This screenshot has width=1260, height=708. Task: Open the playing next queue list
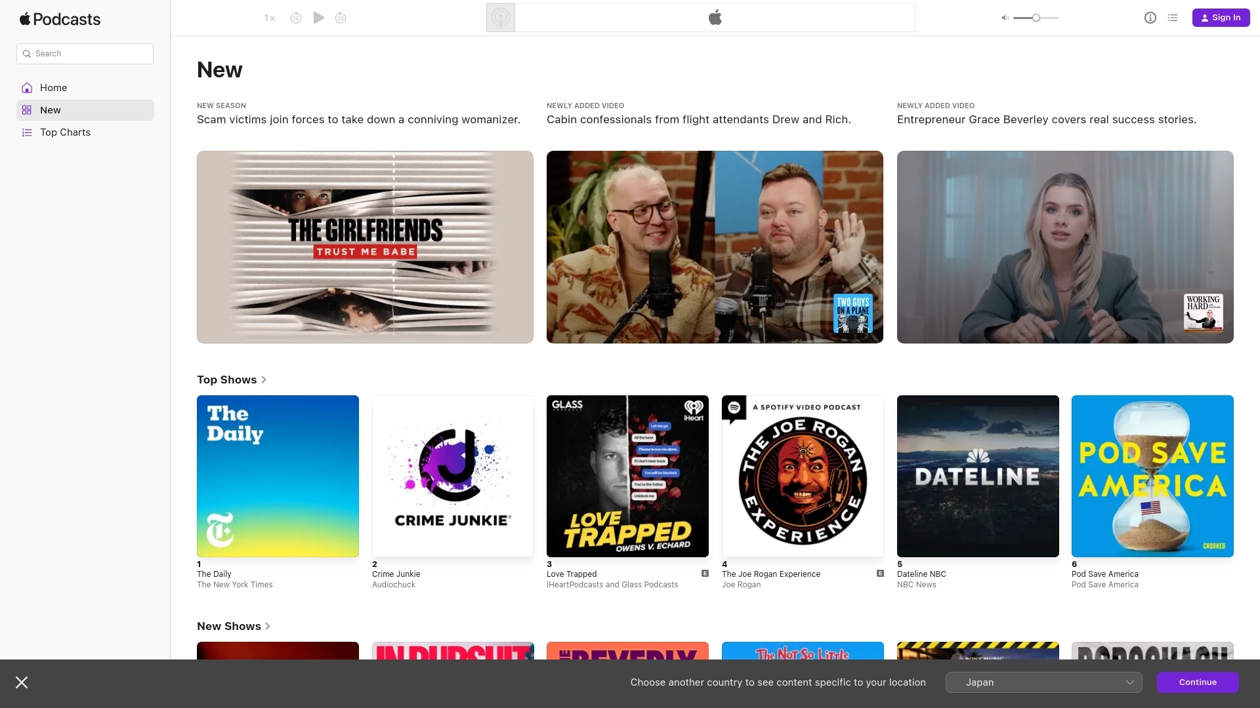[x=1173, y=18]
